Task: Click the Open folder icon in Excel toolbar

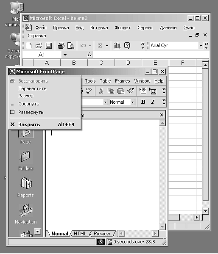Action: (x=39, y=46)
